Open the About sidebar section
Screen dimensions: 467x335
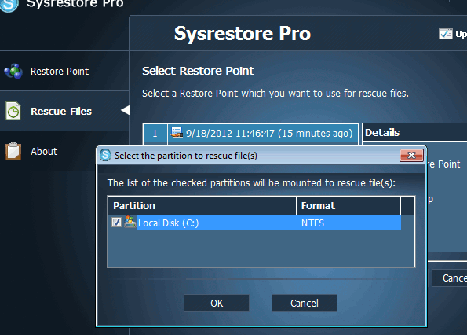pyautogui.click(x=48, y=151)
